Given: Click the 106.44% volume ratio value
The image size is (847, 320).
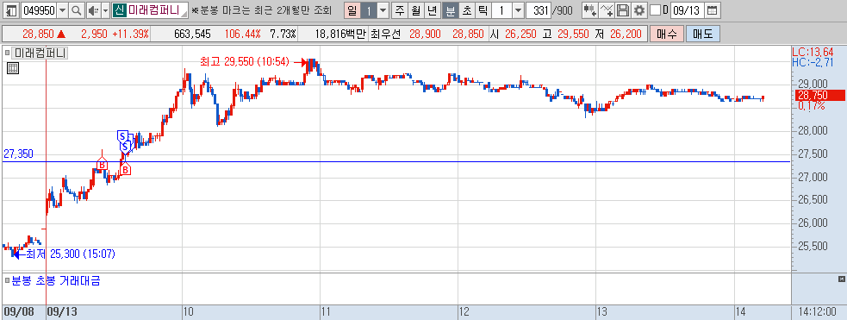Looking at the screenshot, I should (x=242, y=34).
